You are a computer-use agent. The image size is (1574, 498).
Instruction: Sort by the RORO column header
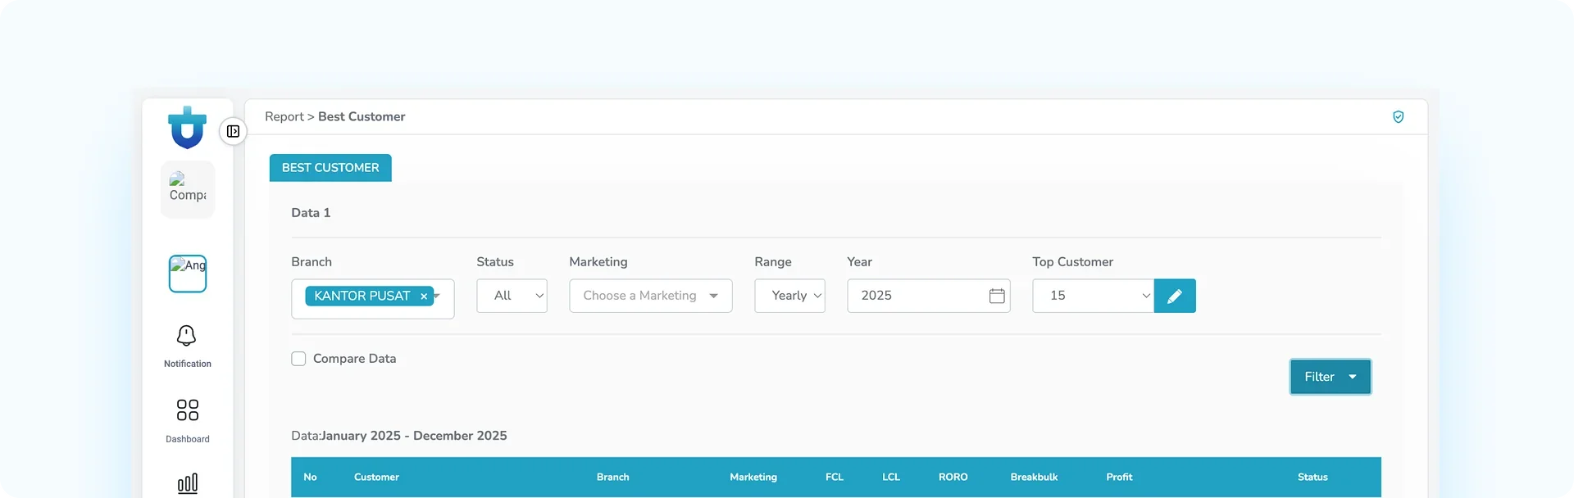tap(953, 478)
